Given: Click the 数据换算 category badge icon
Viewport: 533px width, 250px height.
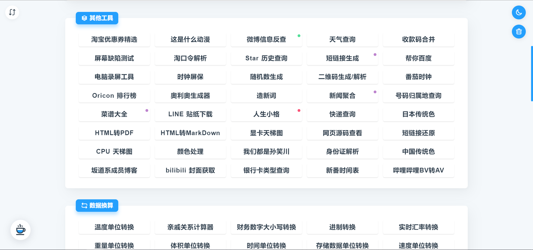Looking at the screenshot, I should (x=84, y=205).
